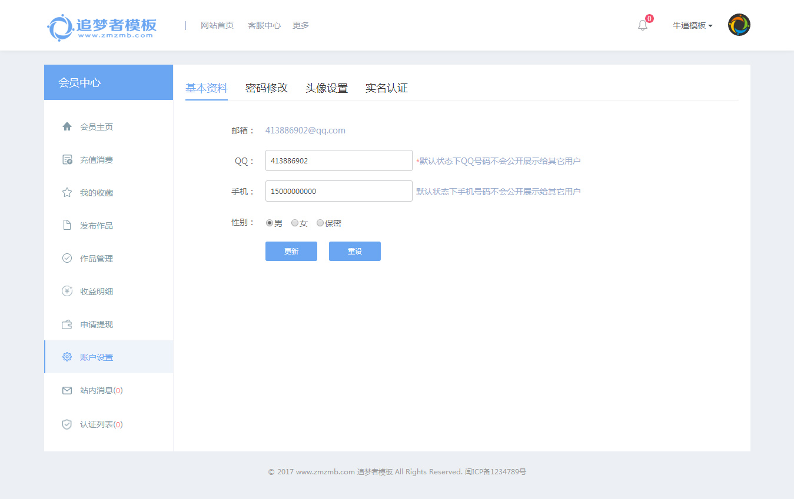Screen dimensions: 794x499
Task: Click the envelope icon for 站内消息
Action: coord(67,390)
